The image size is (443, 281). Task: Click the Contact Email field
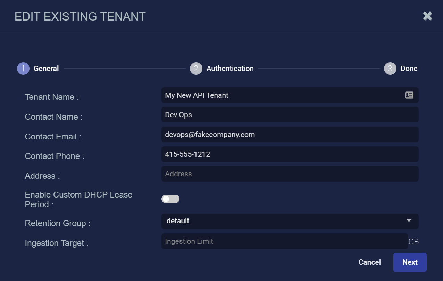290,135
